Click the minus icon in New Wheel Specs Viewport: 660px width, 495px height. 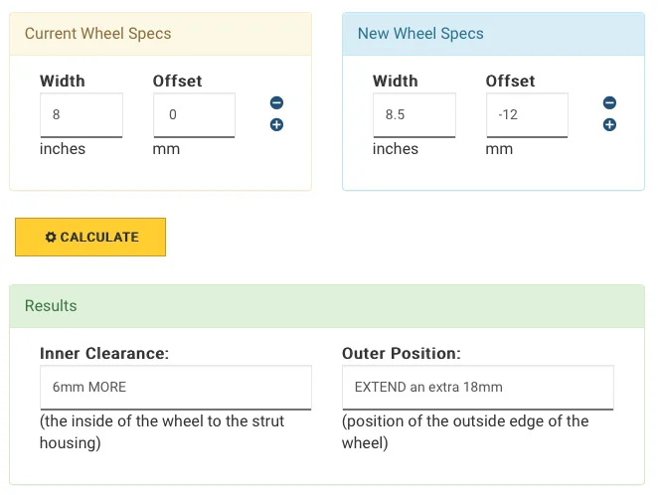click(609, 102)
